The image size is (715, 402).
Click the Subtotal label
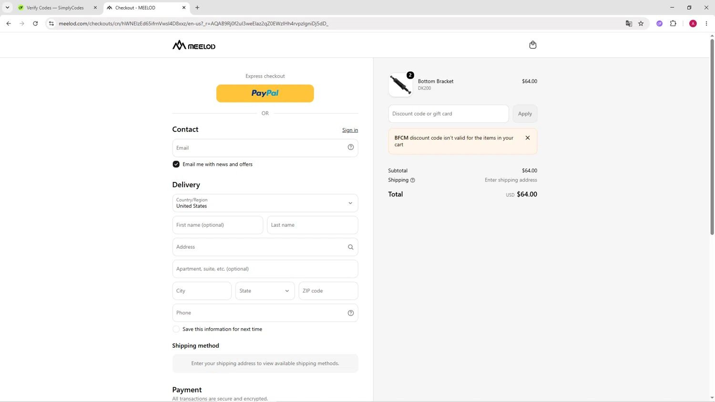(398, 171)
